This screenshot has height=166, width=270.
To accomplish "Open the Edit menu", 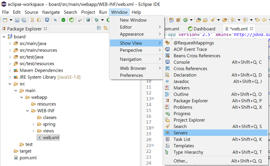I will [x=17, y=12].
